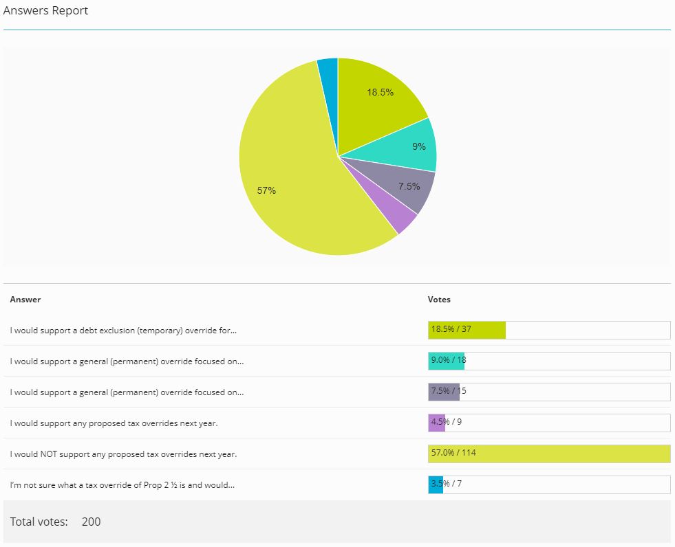Click the "Total votes:" label
This screenshot has width=675, height=547.
(x=39, y=522)
